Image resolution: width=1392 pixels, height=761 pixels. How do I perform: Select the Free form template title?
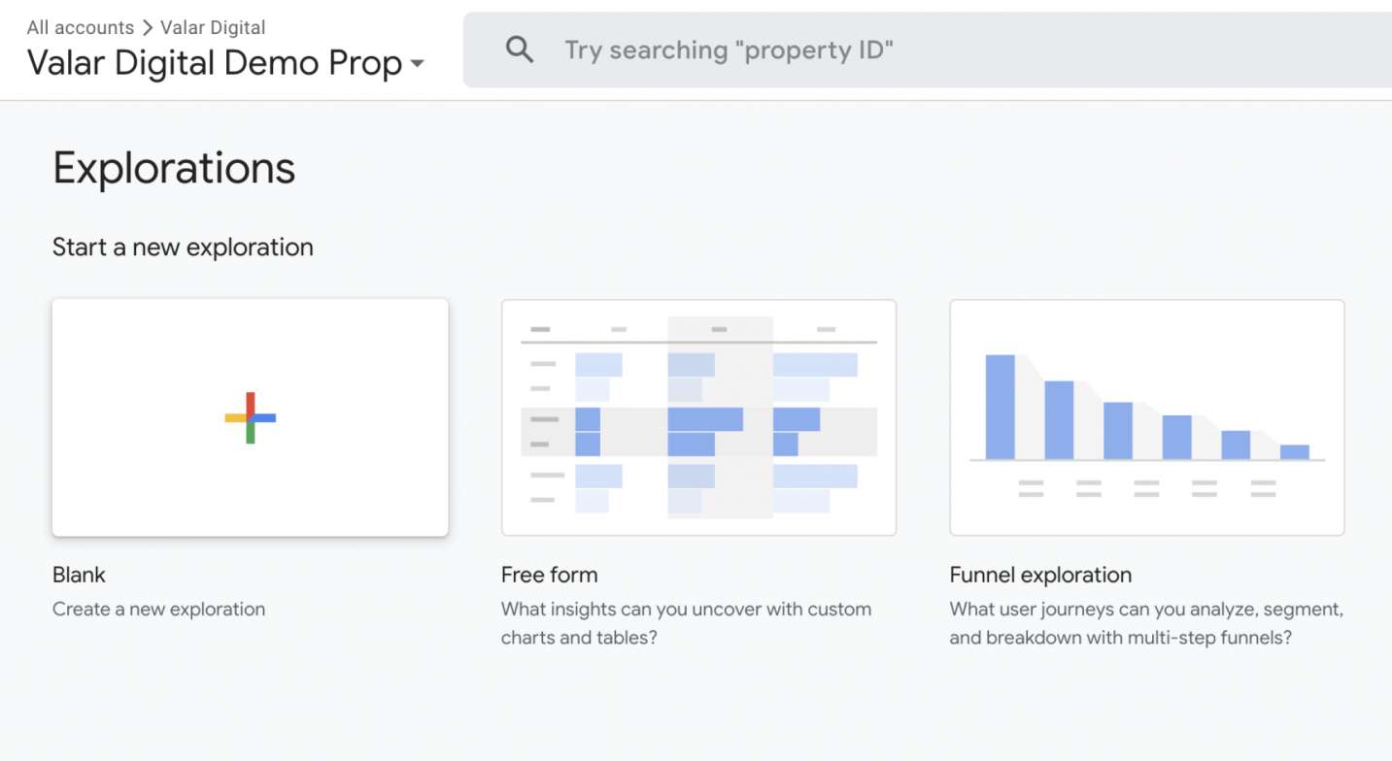point(549,575)
